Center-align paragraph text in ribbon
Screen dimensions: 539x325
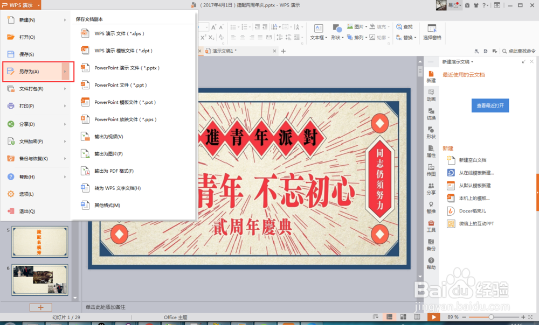point(243,38)
